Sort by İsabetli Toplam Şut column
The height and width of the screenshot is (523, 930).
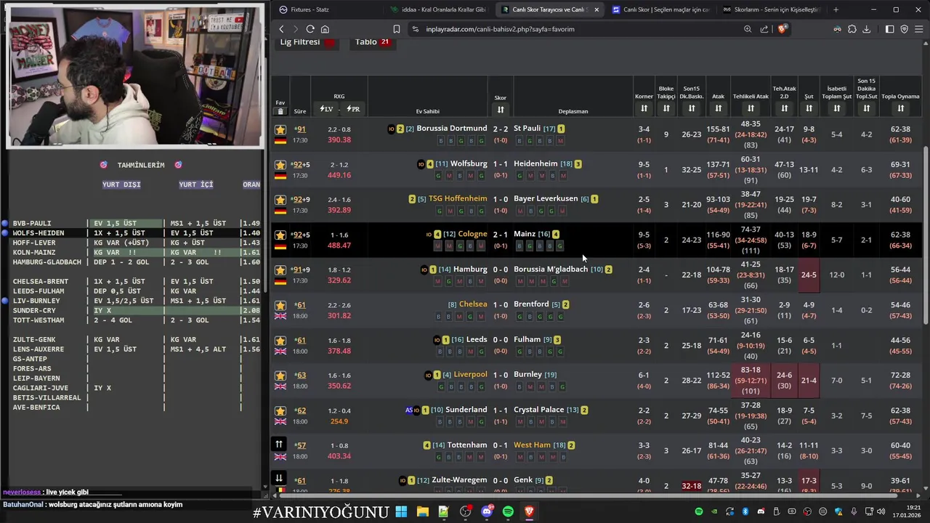837,108
